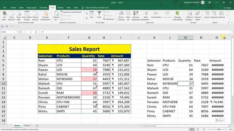This screenshot has width=234, height=131.
Task: Click Tell me what you want to do
Action: point(97,8)
